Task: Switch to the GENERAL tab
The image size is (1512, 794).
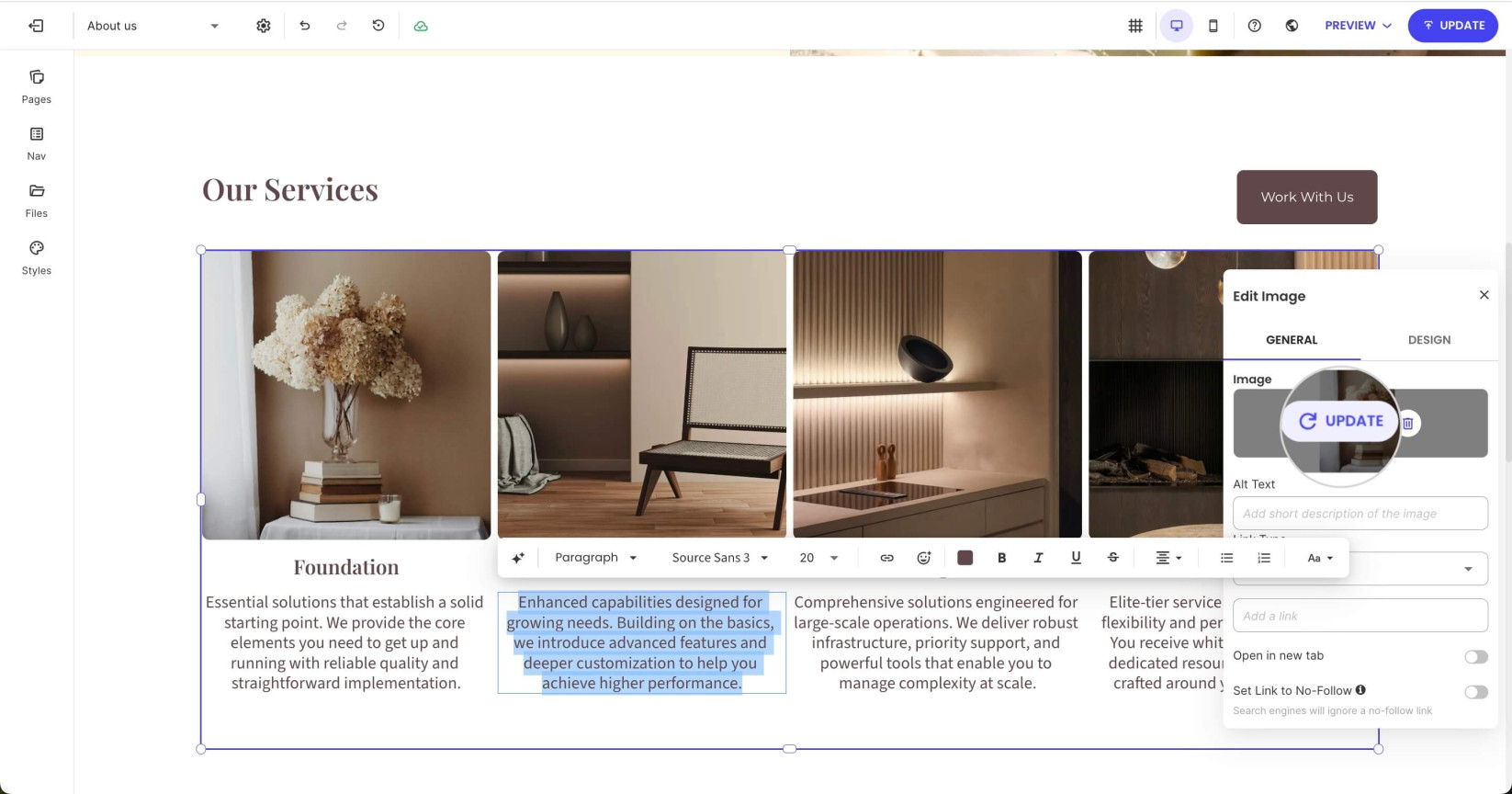Action: (1292, 340)
